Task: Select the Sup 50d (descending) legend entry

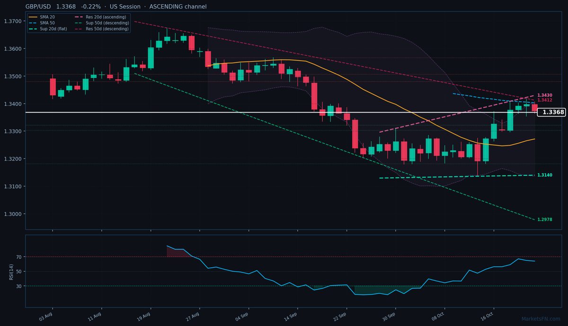Action: [x=102, y=23]
